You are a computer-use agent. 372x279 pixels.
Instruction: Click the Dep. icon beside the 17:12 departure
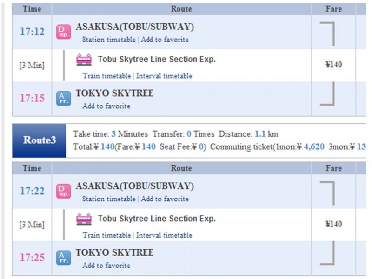[x=63, y=32]
